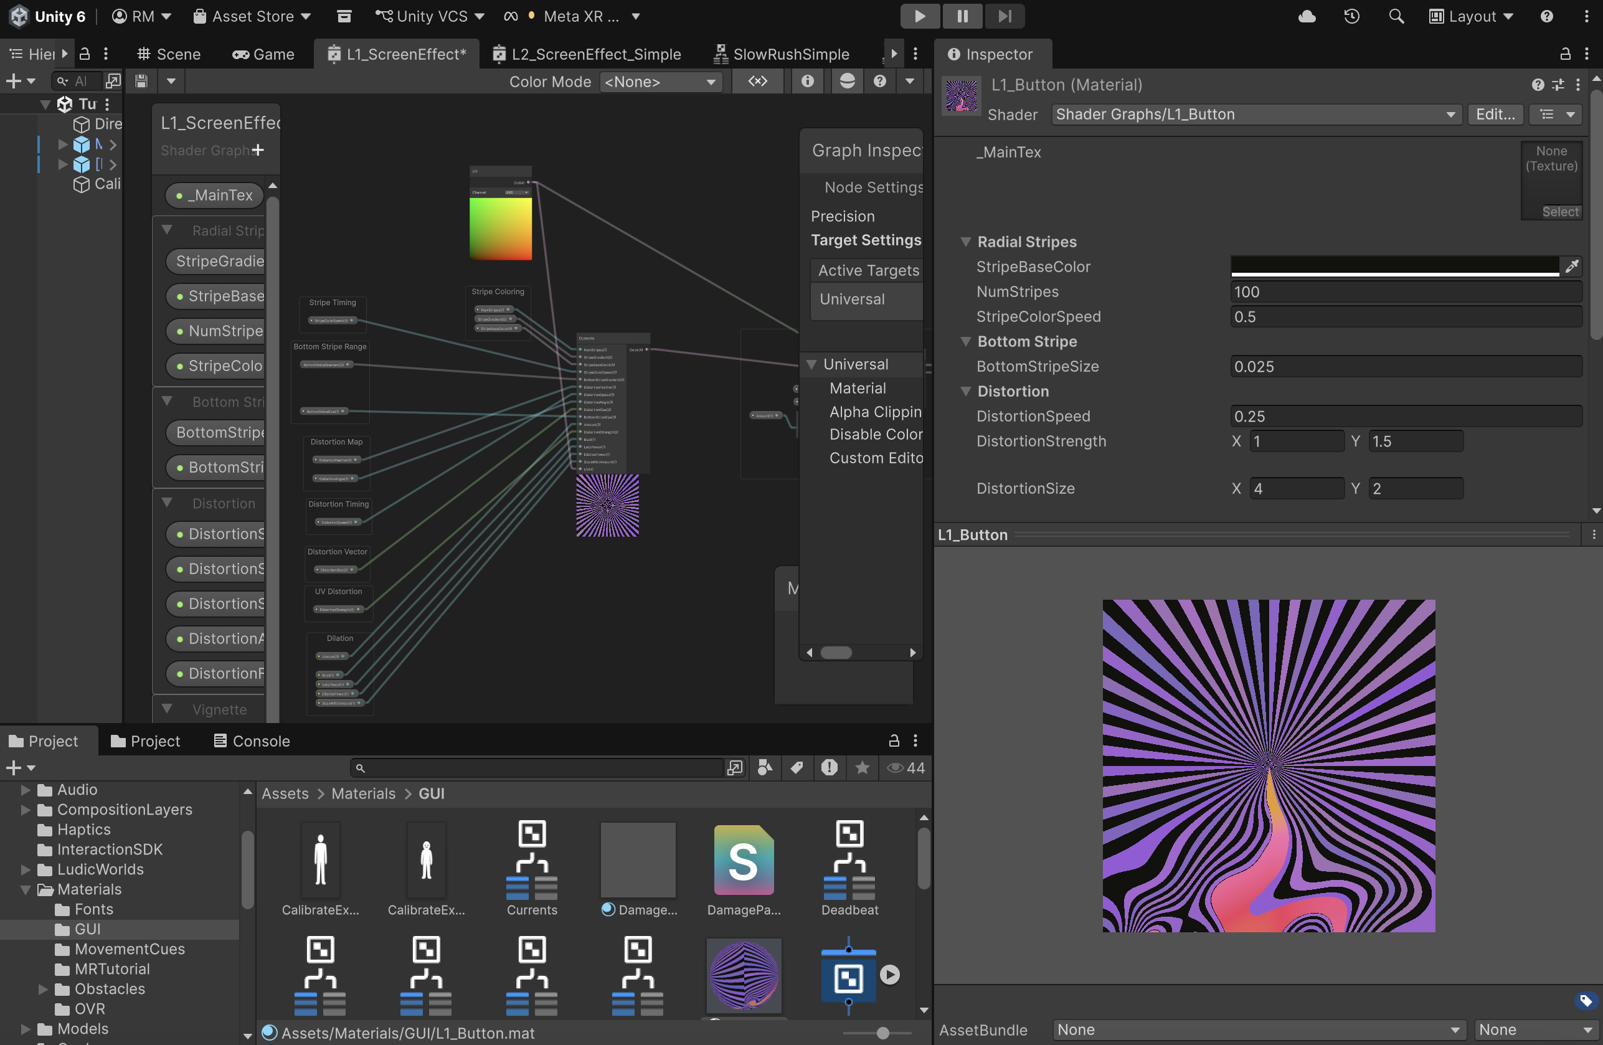1603x1045 pixels.
Task: Click Search by Type icon in Project
Action: click(x=765, y=768)
